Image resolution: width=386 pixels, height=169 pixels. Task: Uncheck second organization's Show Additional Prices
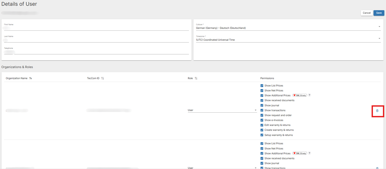tap(262, 153)
